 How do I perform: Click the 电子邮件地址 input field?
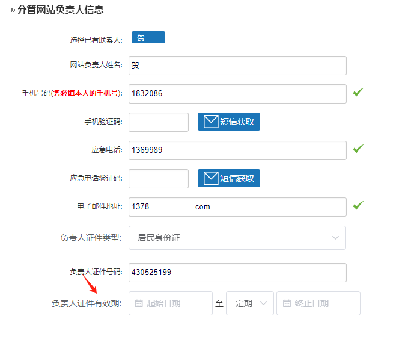(237, 206)
